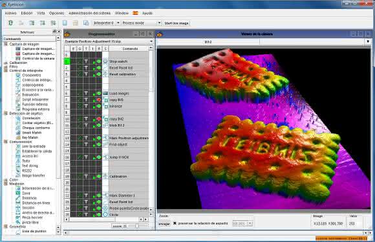
Task: Collapse the Captura de imagen tree group
Action: (6, 44)
